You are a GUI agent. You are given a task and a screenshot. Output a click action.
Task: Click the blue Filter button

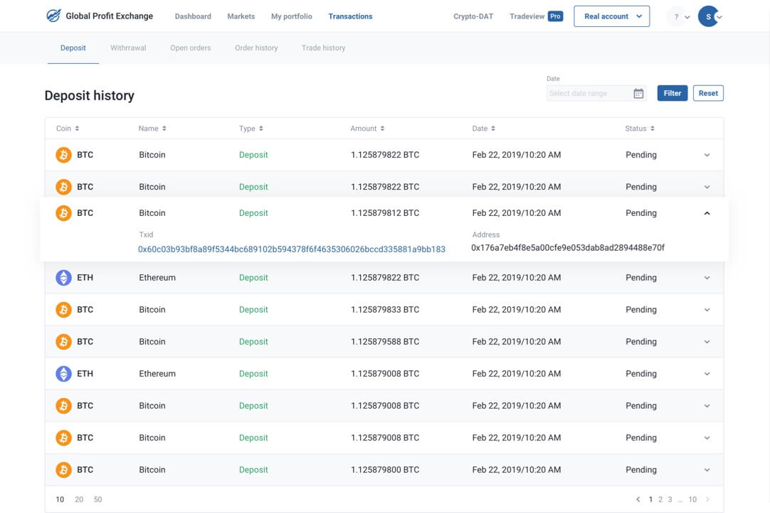(673, 93)
